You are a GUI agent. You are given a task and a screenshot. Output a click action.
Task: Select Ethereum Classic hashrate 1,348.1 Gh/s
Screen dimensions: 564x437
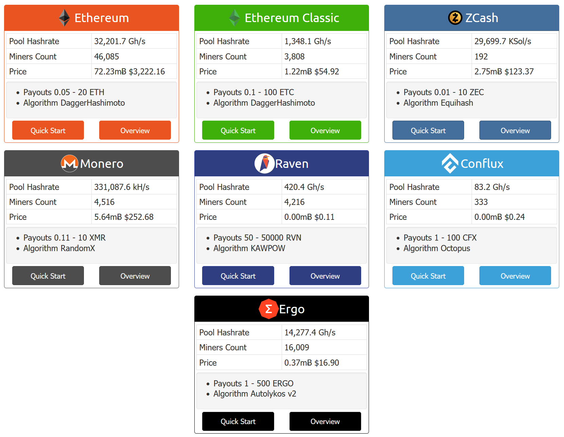pos(308,41)
